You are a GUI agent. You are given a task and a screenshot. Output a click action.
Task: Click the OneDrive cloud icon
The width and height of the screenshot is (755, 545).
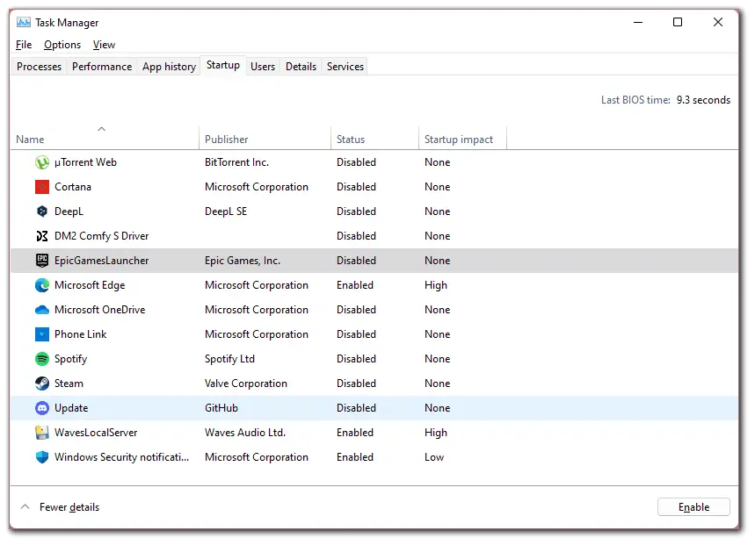point(42,310)
